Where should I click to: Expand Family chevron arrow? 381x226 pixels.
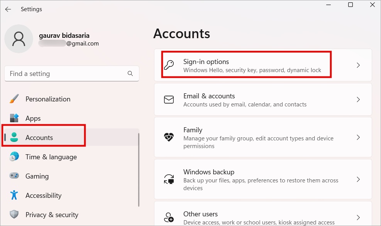[x=358, y=137]
